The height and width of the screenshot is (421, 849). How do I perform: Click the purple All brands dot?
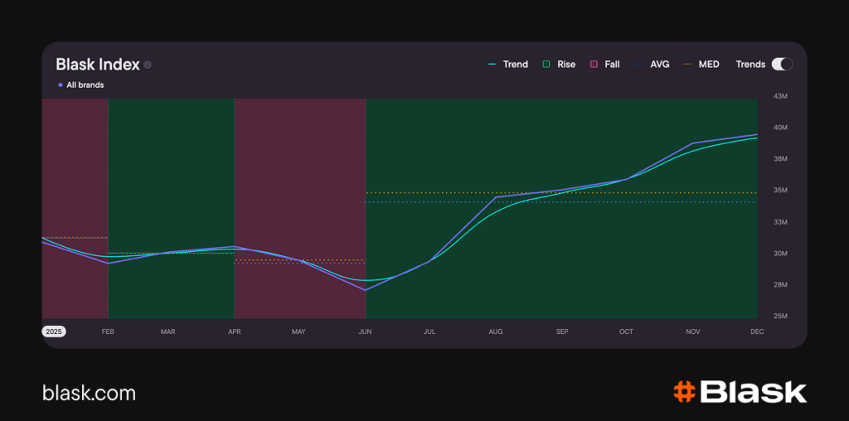pyautogui.click(x=61, y=85)
